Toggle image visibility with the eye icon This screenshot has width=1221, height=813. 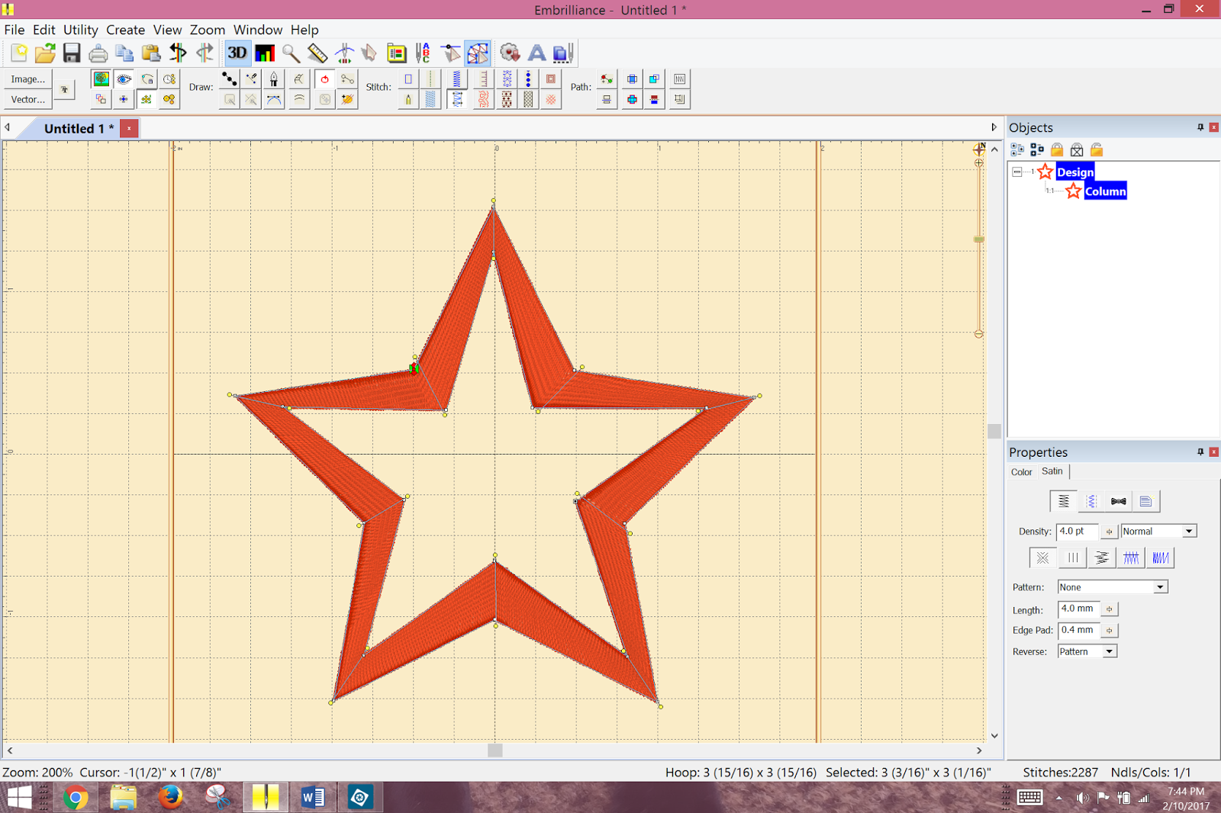pyautogui.click(x=123, y=79)
